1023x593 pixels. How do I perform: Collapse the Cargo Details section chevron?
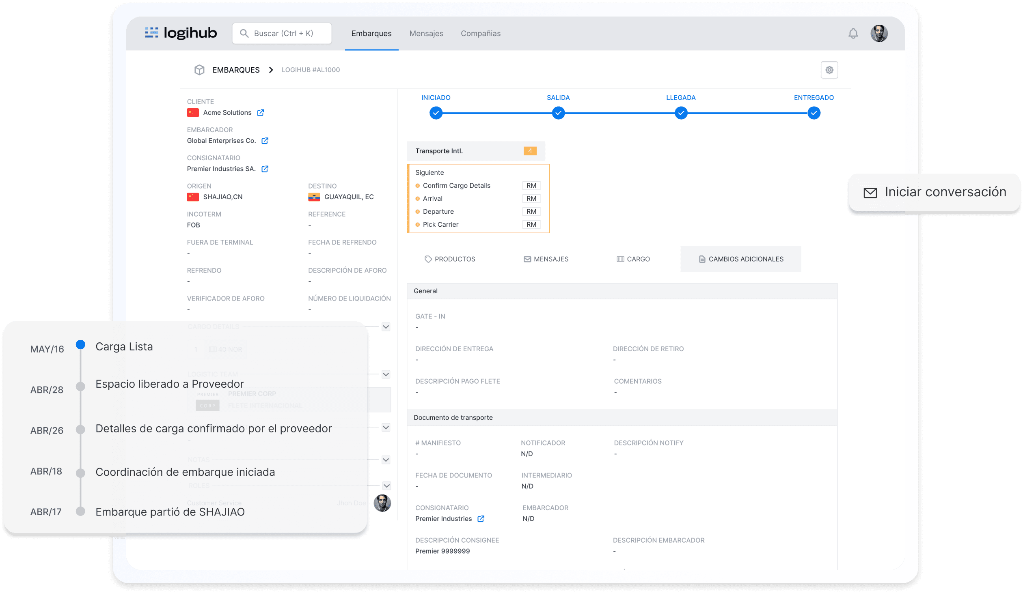[386, 327]
